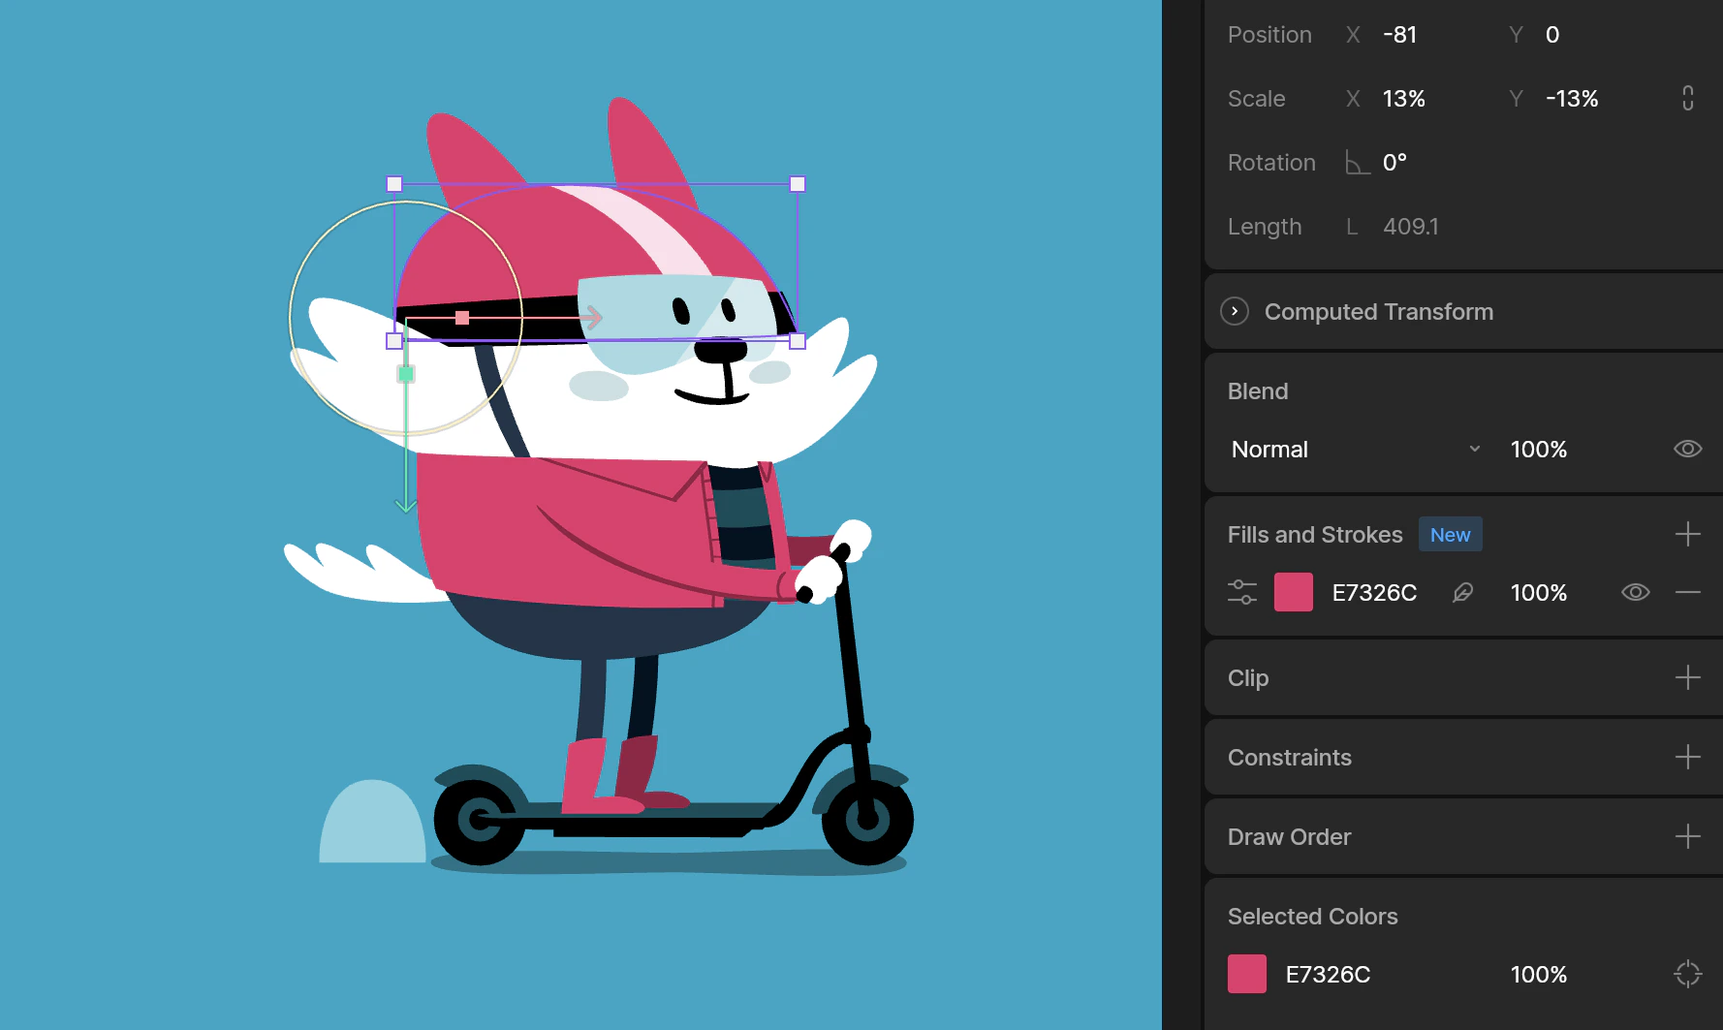Add a Clip with plus icon

coord(1687,677)
